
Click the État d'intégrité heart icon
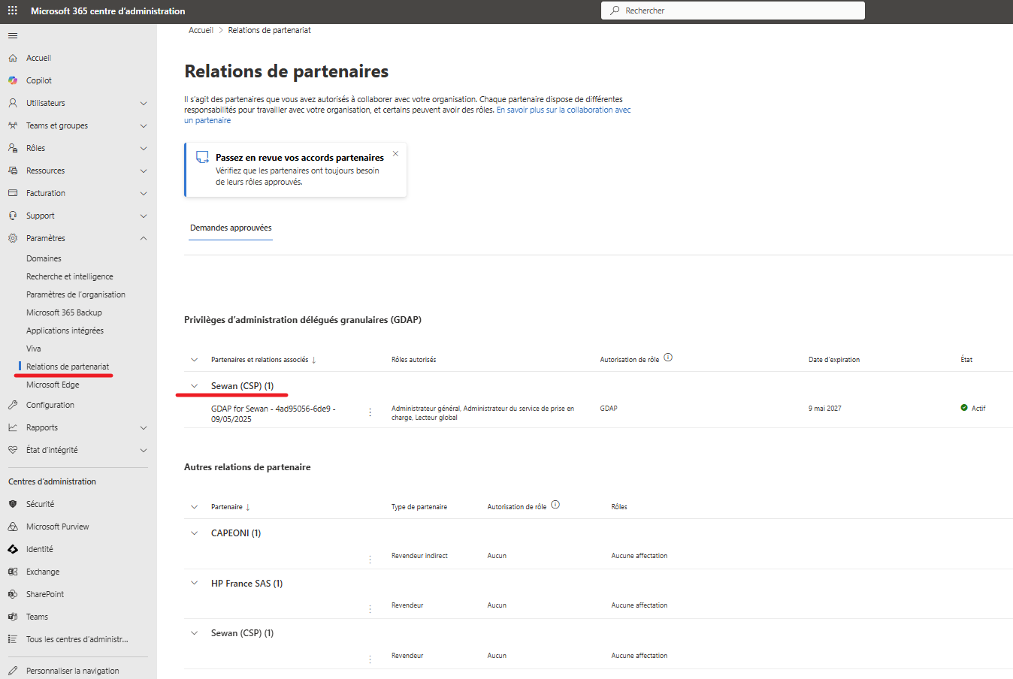click(x=13, y=450)
